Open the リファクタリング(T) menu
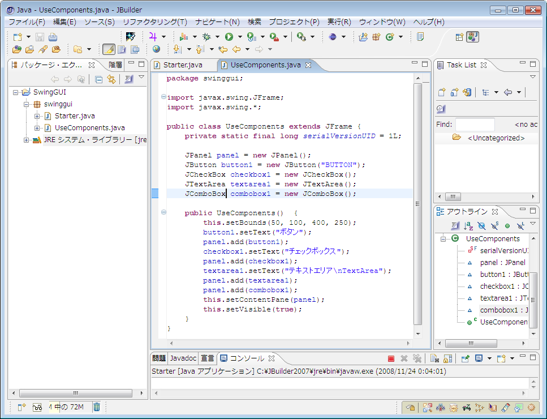The width and height of the screenshot is (547, 419). click(x=154, y=22)
